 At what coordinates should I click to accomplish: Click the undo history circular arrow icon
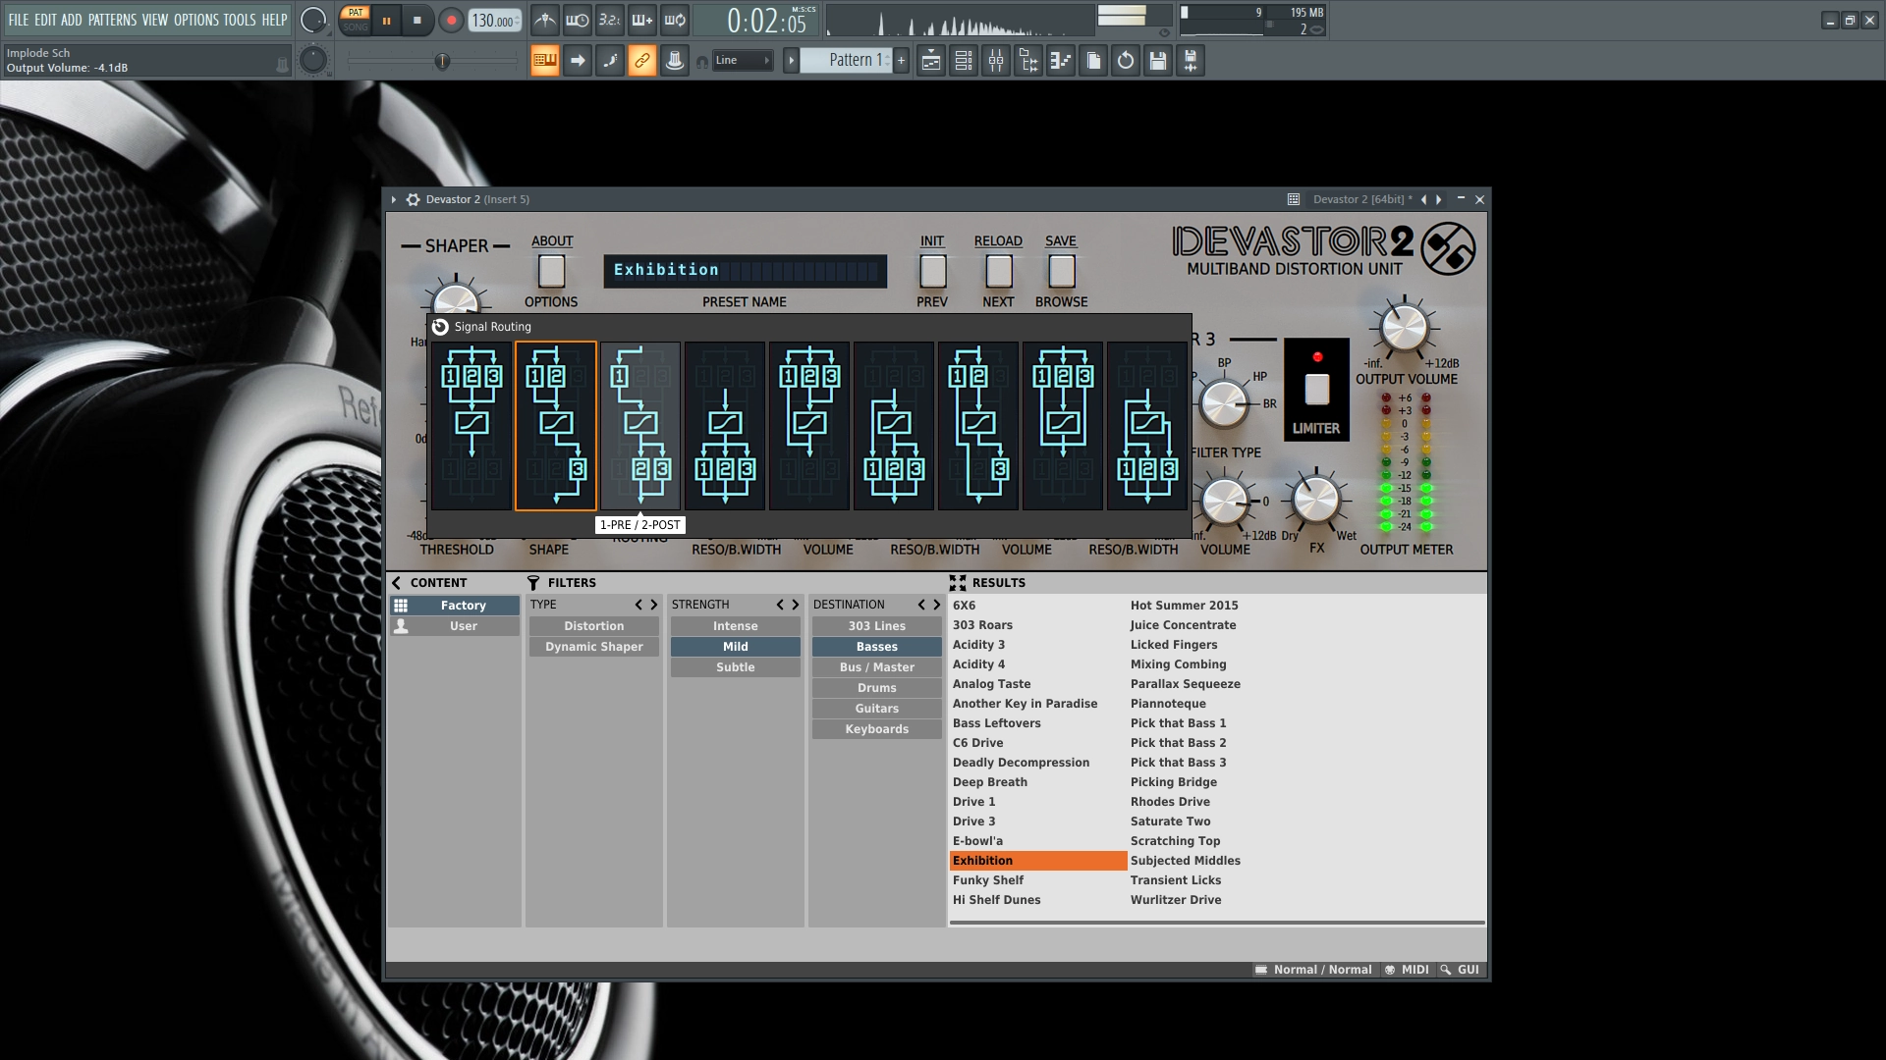click(x=1126, y=61)
